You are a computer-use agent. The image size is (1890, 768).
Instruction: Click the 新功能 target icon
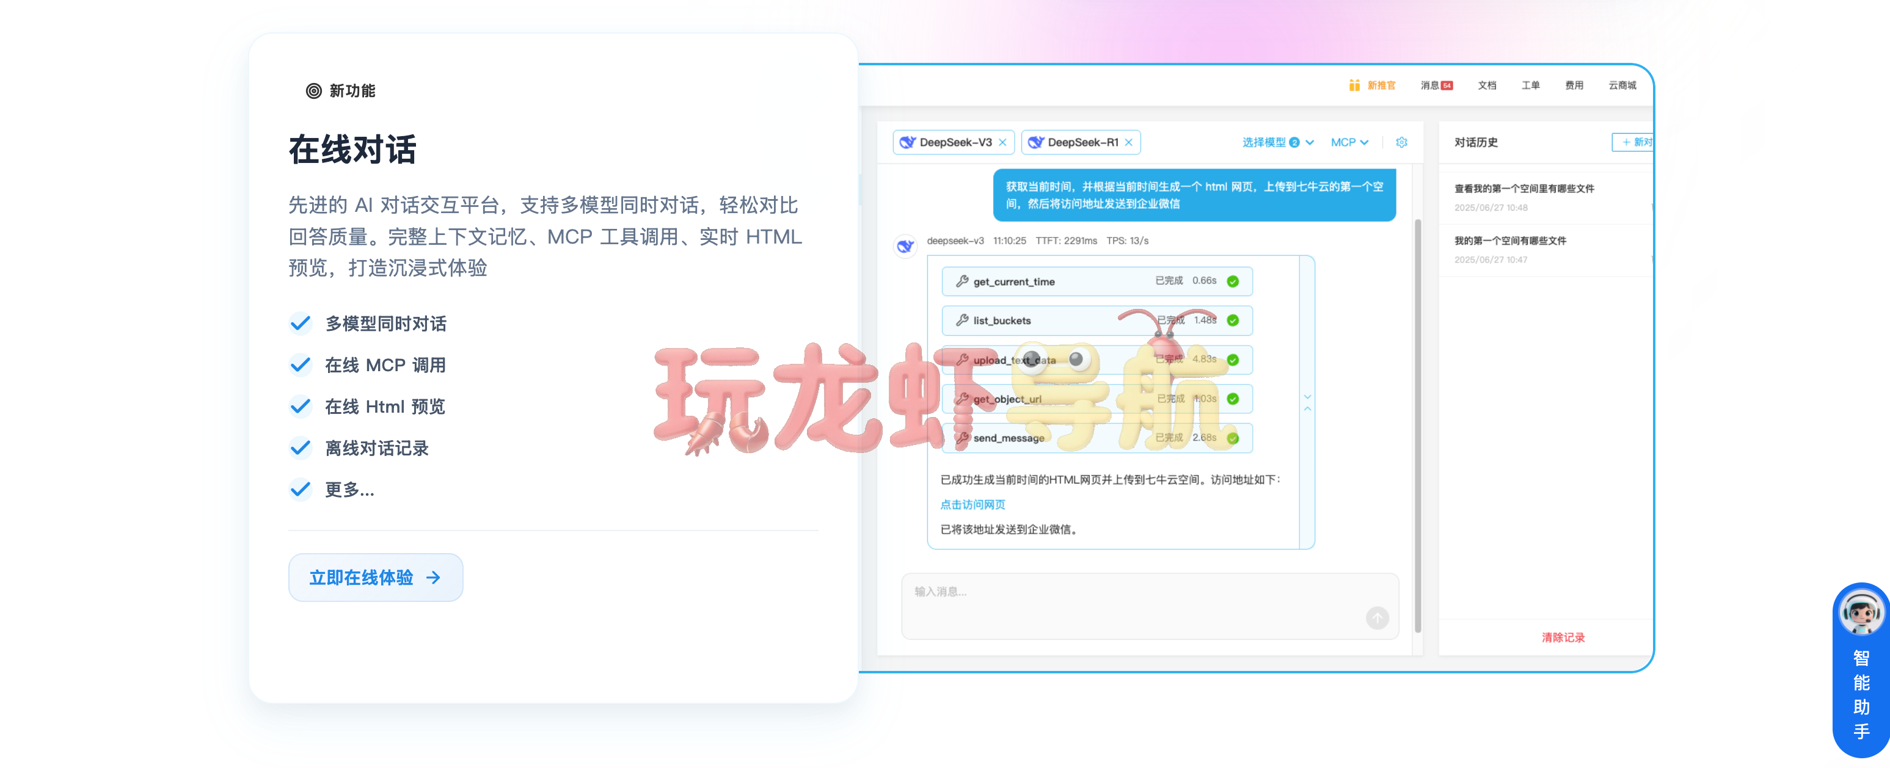313,91
